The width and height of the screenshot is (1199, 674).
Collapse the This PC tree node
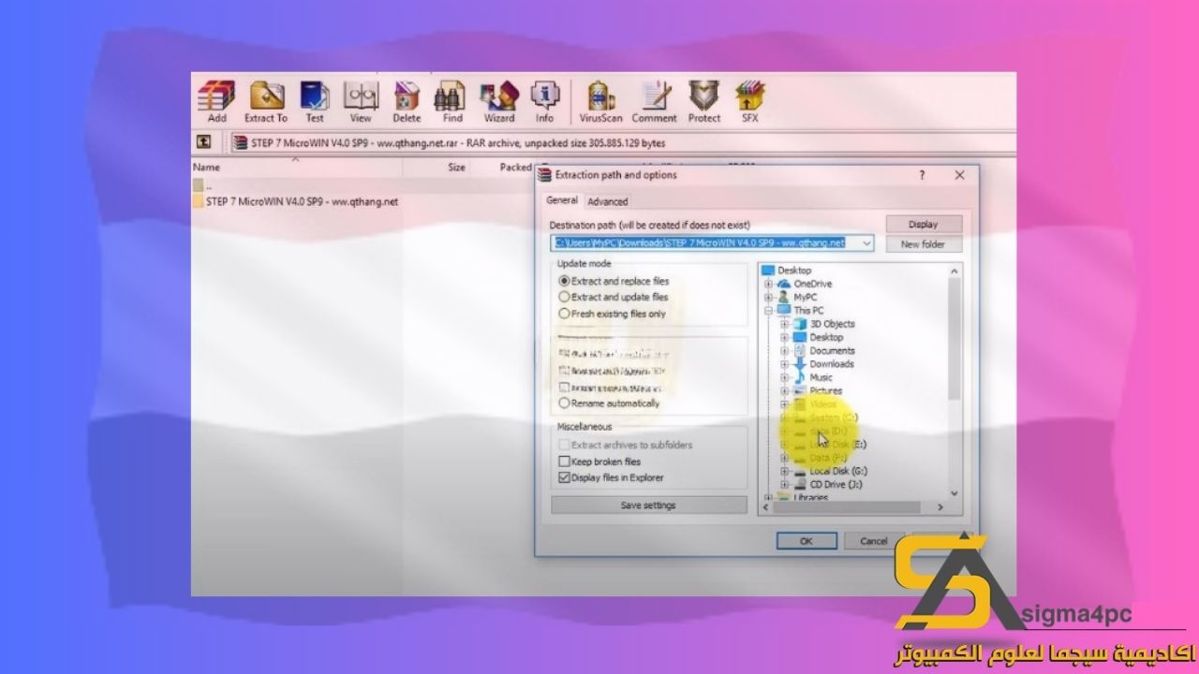(769, 310)
